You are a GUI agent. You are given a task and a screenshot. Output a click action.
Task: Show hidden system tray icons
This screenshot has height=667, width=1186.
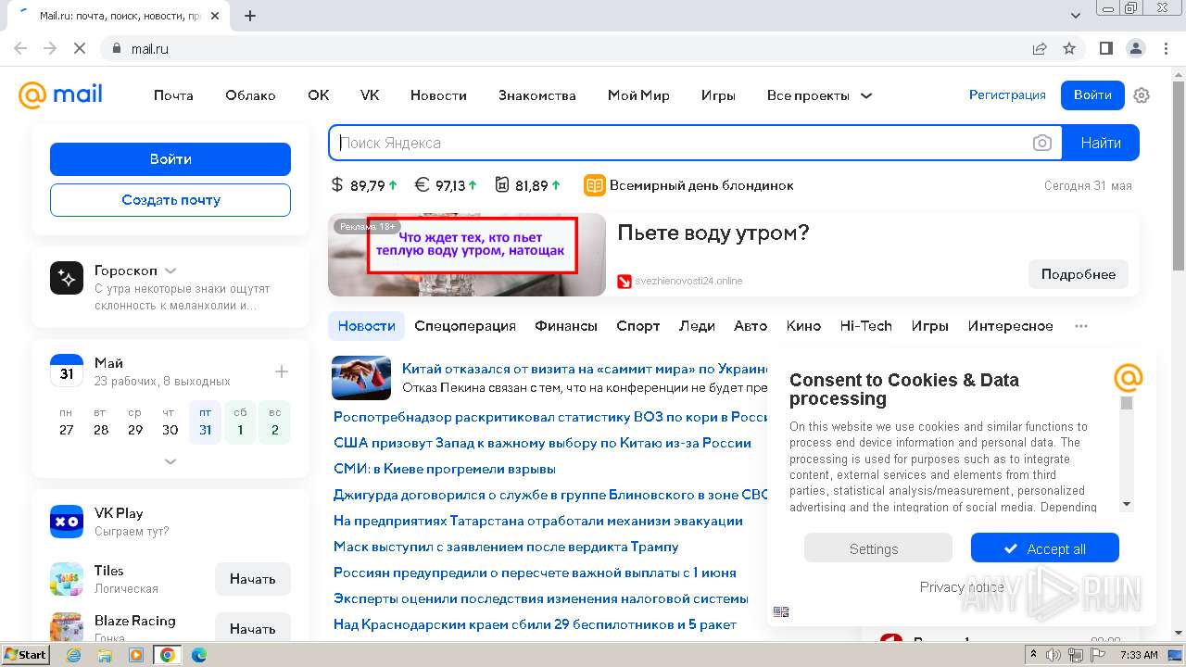(1034, 655)
